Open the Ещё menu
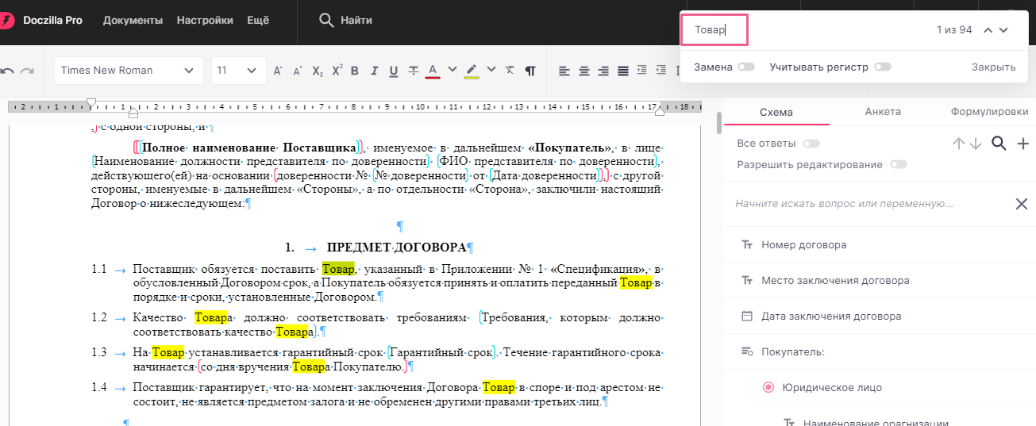The image size is (1036, 426). [258, 20]
